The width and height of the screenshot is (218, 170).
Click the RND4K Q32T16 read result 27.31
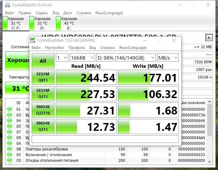point(86,110)
